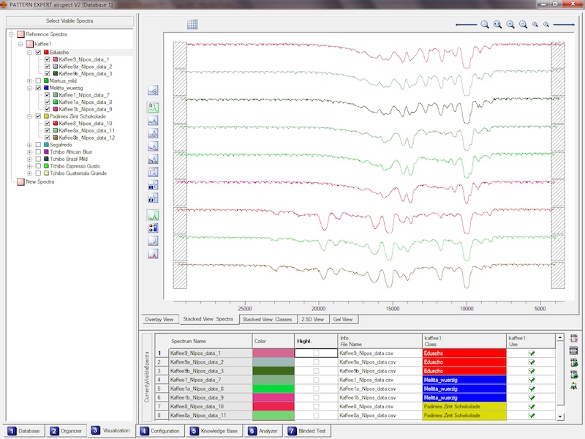Click the grid toggle icon above the chart
This screenshot has height=439, width=585.
click(x=193, y=25)
